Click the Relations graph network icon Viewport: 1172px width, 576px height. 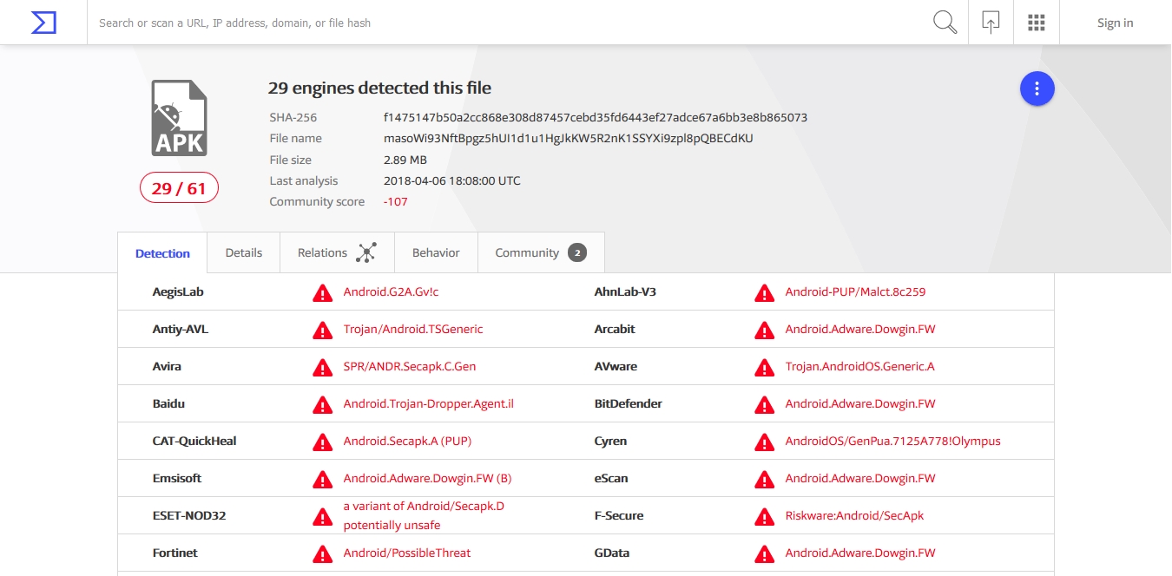(x=366, y=252)
